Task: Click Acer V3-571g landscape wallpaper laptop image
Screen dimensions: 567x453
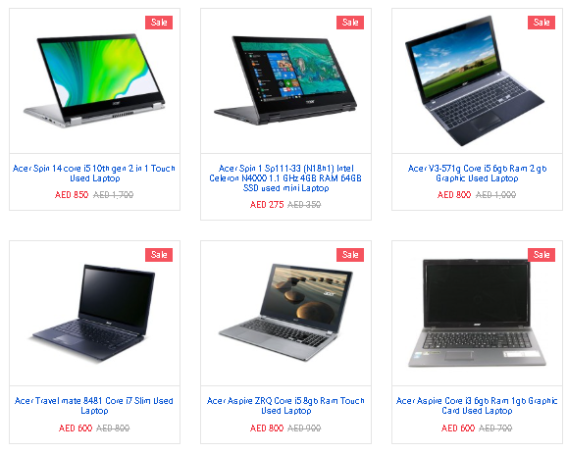Action: click(x=475, y=80)
